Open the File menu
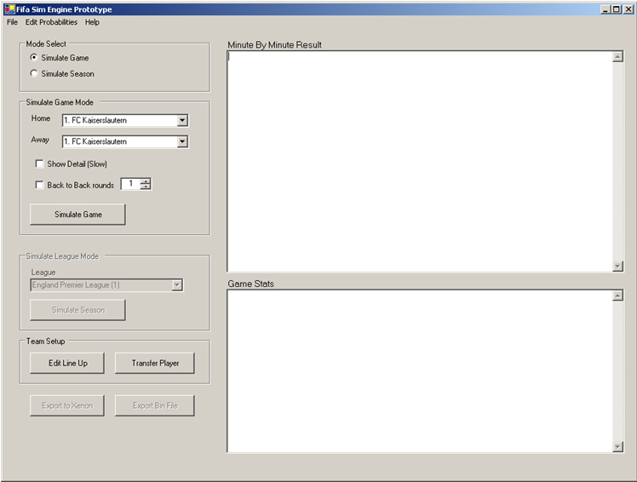637x482 pixels. (12, 22)
